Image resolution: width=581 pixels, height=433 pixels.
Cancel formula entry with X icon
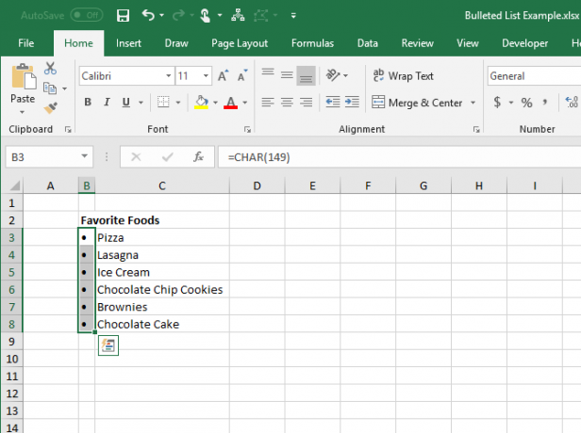pos(136,157)
